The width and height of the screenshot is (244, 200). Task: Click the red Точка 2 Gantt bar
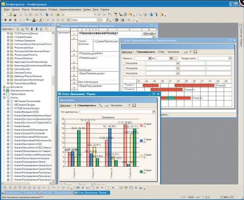tap(166, 90)
